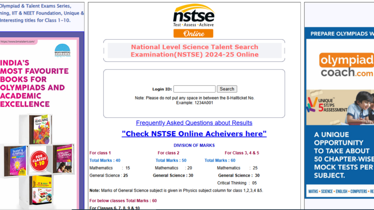Click the "For class 1" heading

(100, 153)
